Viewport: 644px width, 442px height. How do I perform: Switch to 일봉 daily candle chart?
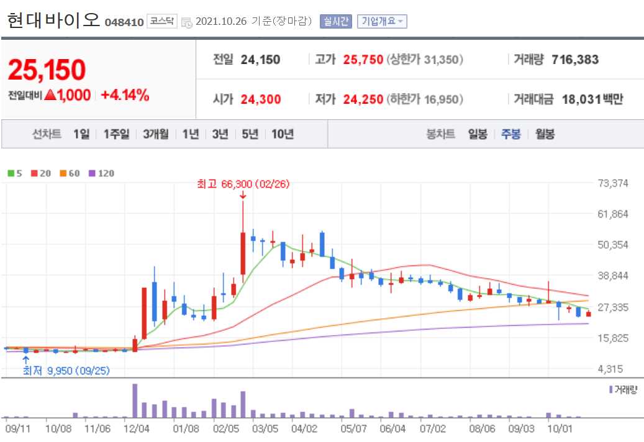[x=478, y=134]
